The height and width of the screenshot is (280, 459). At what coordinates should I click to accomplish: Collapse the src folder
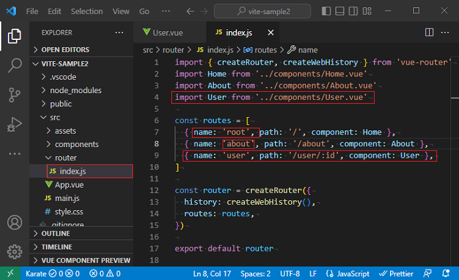tap(82, 117)
